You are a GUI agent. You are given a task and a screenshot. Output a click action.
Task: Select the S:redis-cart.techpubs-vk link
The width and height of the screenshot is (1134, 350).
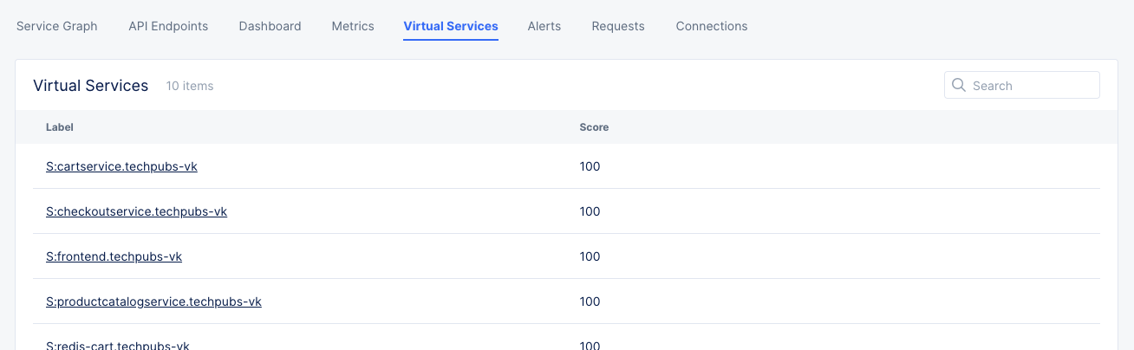tap(118, 345)
